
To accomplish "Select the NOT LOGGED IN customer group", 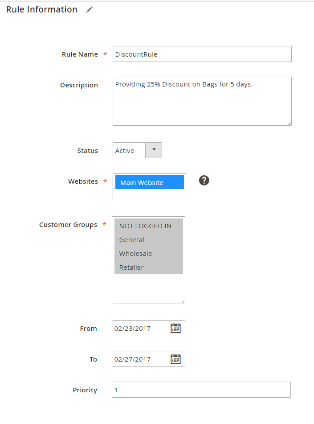I will click(145, 226).
